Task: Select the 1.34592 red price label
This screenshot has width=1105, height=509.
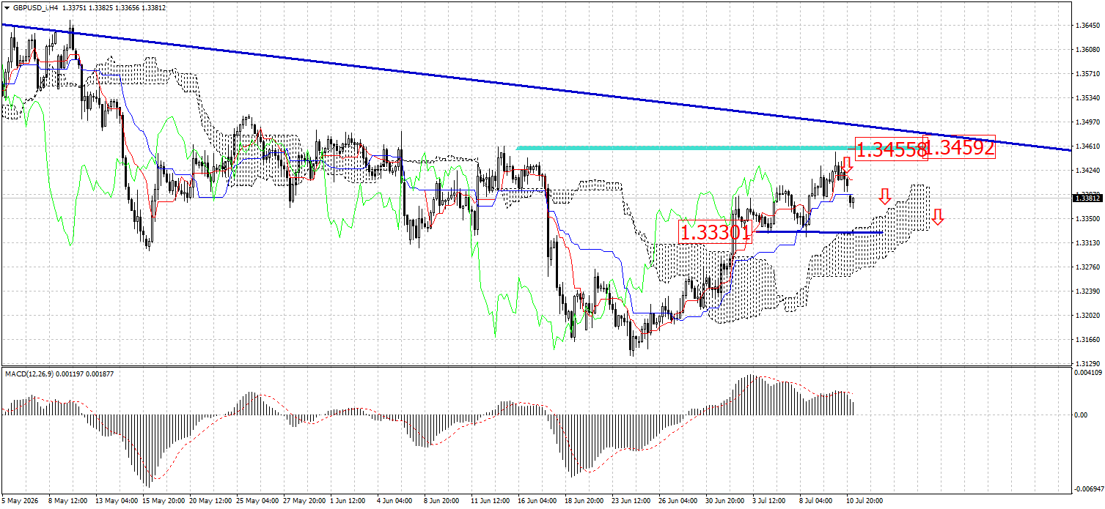Action: (961, 147)
